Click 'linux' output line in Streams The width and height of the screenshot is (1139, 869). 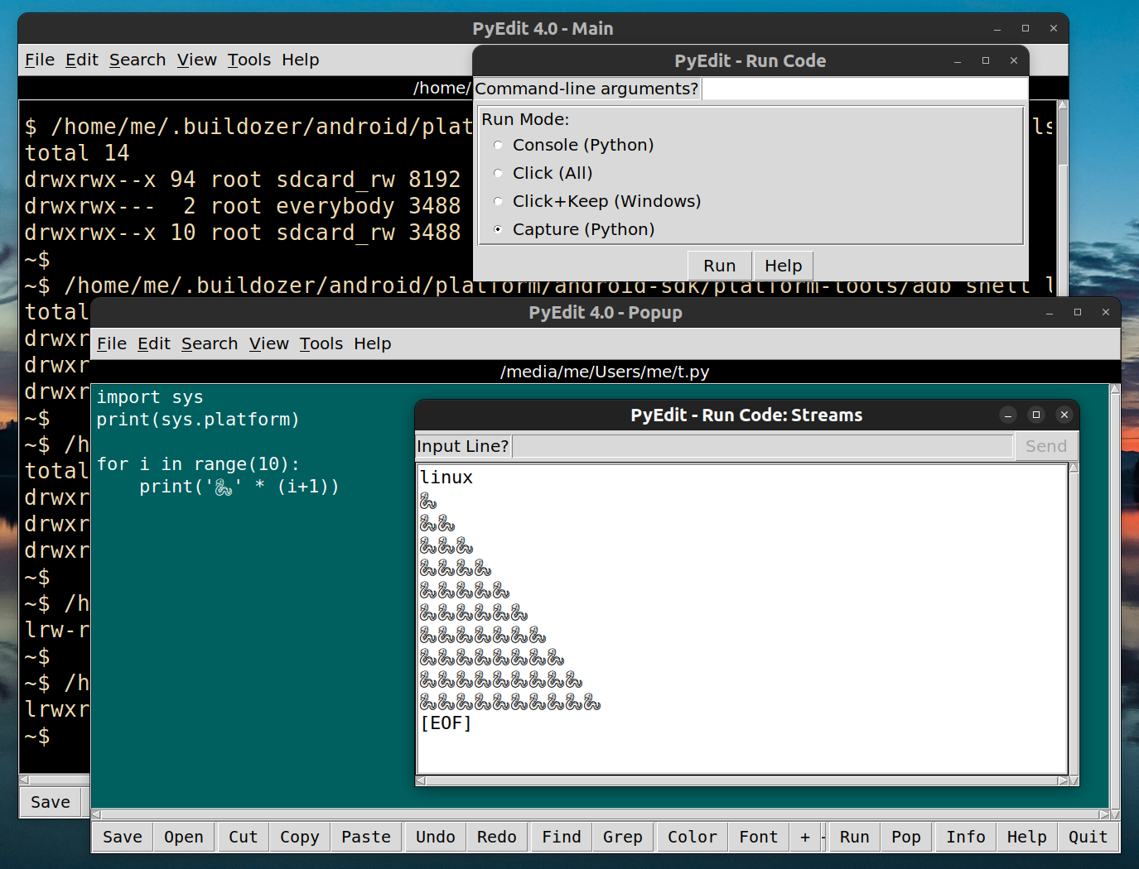pos(446,478)
